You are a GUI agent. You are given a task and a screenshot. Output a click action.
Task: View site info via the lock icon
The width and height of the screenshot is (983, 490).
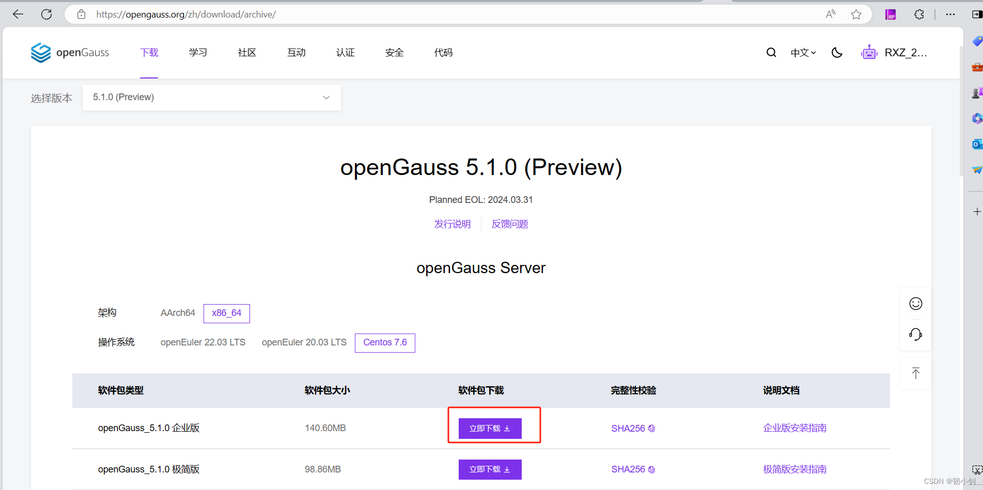coord(81,14)
